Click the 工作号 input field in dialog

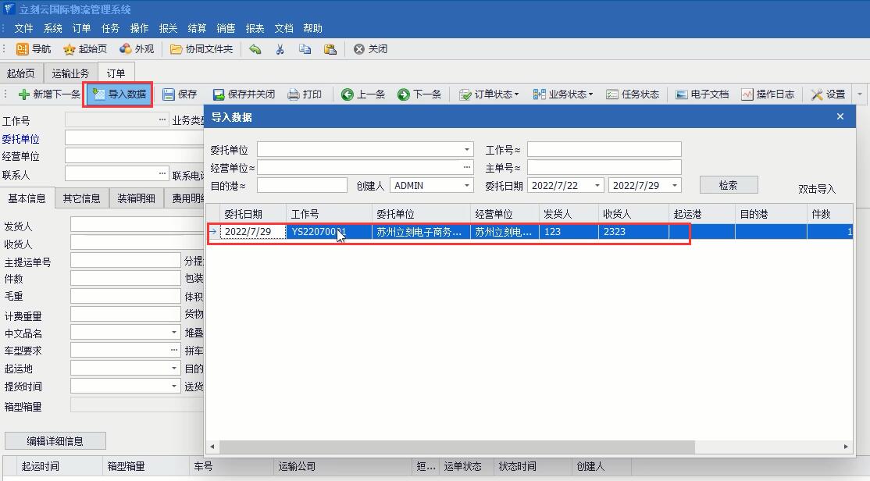(x=604, y=150)
